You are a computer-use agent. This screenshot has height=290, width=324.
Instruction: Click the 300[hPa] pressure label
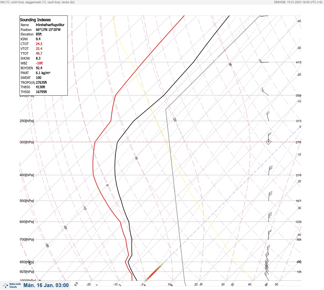click(x=27, y=142)
